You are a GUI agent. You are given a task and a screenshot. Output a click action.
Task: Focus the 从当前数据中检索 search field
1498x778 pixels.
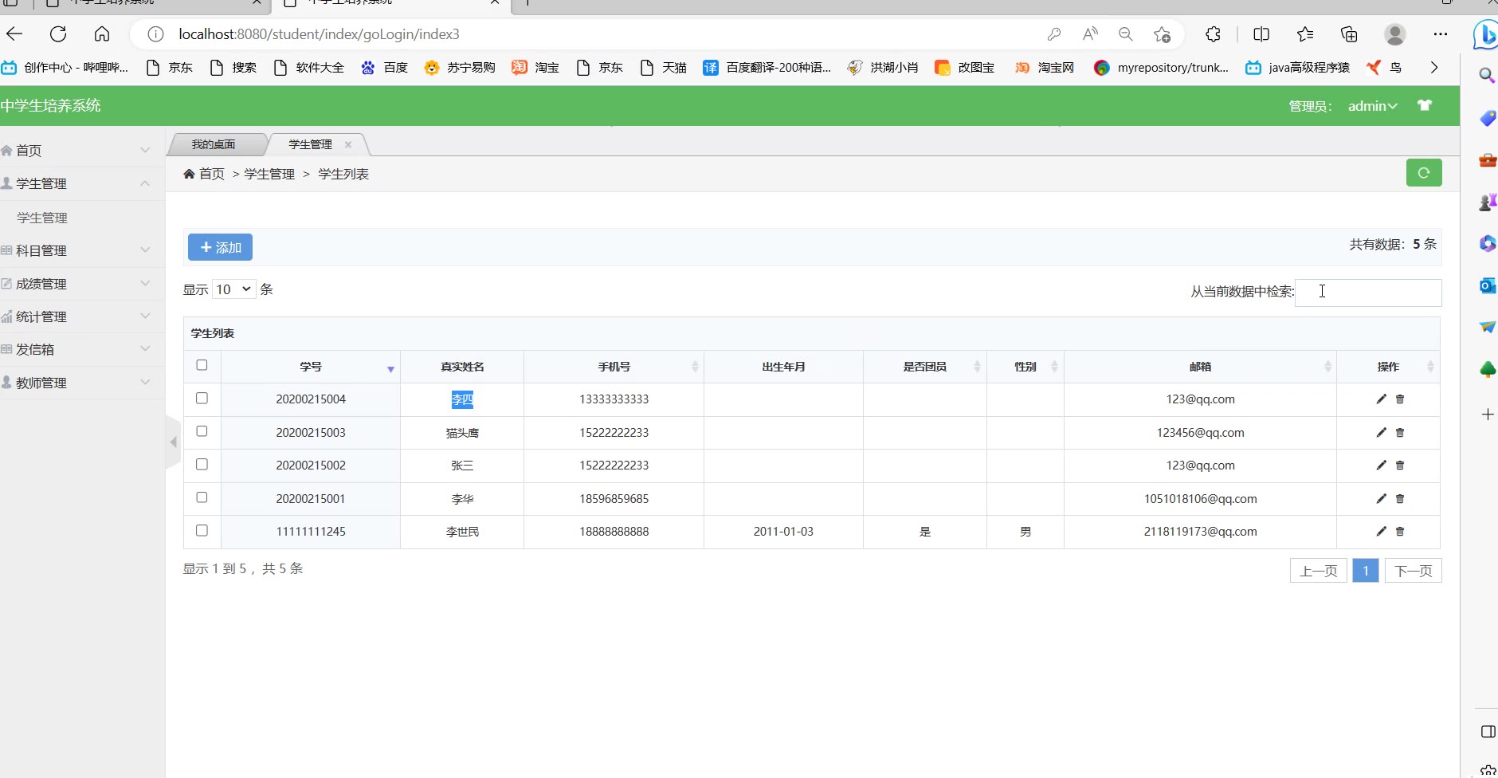(1368, 293)
